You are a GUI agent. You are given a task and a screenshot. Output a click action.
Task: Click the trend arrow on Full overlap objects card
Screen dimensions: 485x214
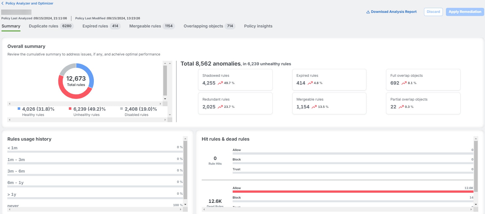pyautogui.click(x=404, y=83)
